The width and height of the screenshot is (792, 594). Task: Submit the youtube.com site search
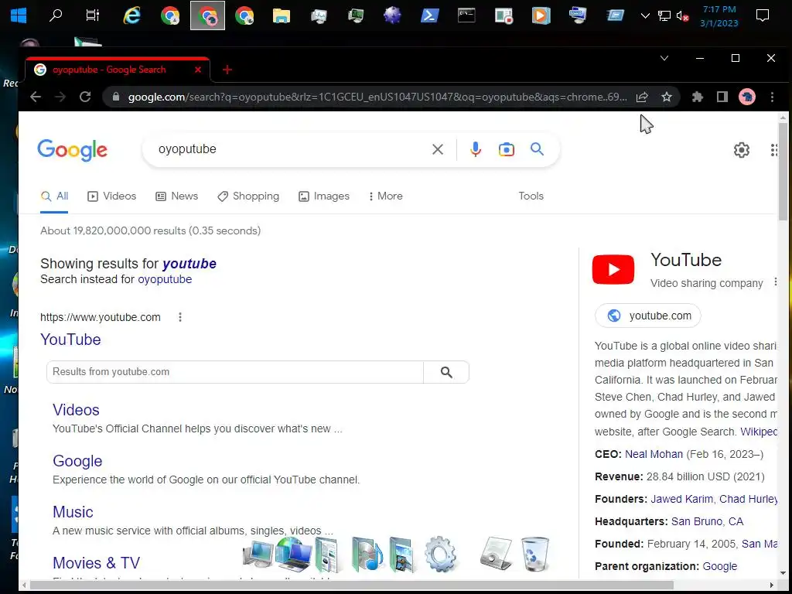pyautogui.click(x=446, y=372)
